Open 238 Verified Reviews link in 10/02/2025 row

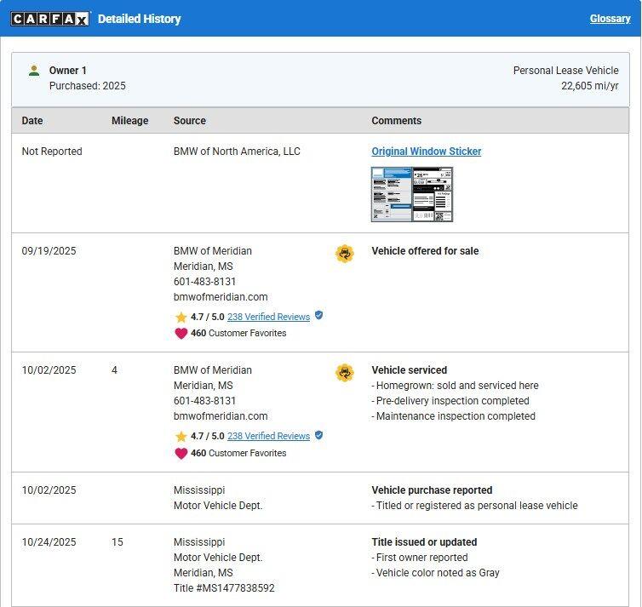click(x=268, y=436)
